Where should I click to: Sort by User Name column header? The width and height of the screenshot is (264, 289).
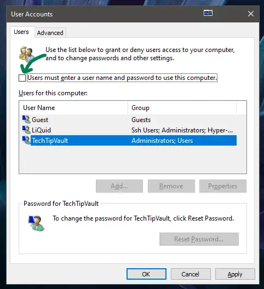[73, 108]
